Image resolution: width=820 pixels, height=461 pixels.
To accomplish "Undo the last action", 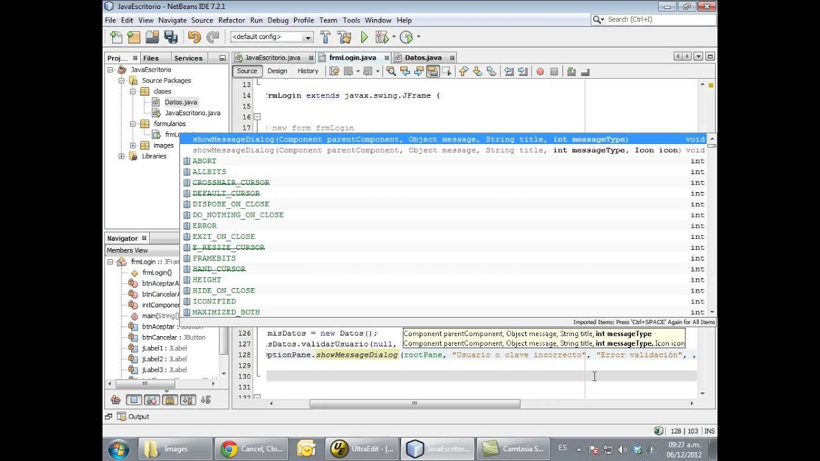I will pos(194,37).
